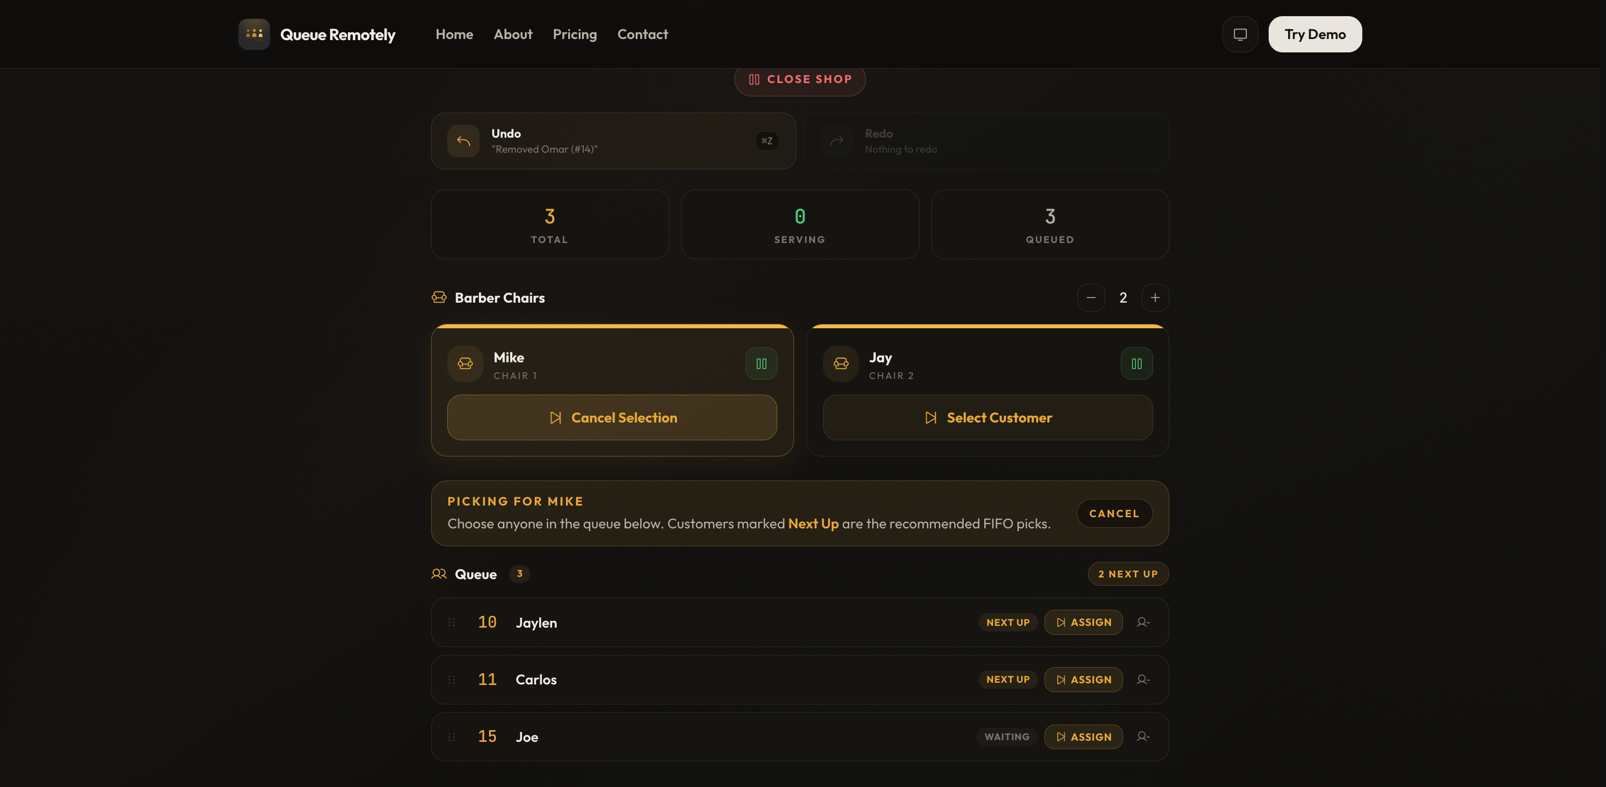Open the Pricing page in navigation
1606x787 pixels.
[x=574, y=34]
